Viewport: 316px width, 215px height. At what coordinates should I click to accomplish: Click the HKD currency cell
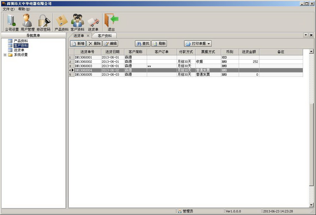[x=230, y=57]
